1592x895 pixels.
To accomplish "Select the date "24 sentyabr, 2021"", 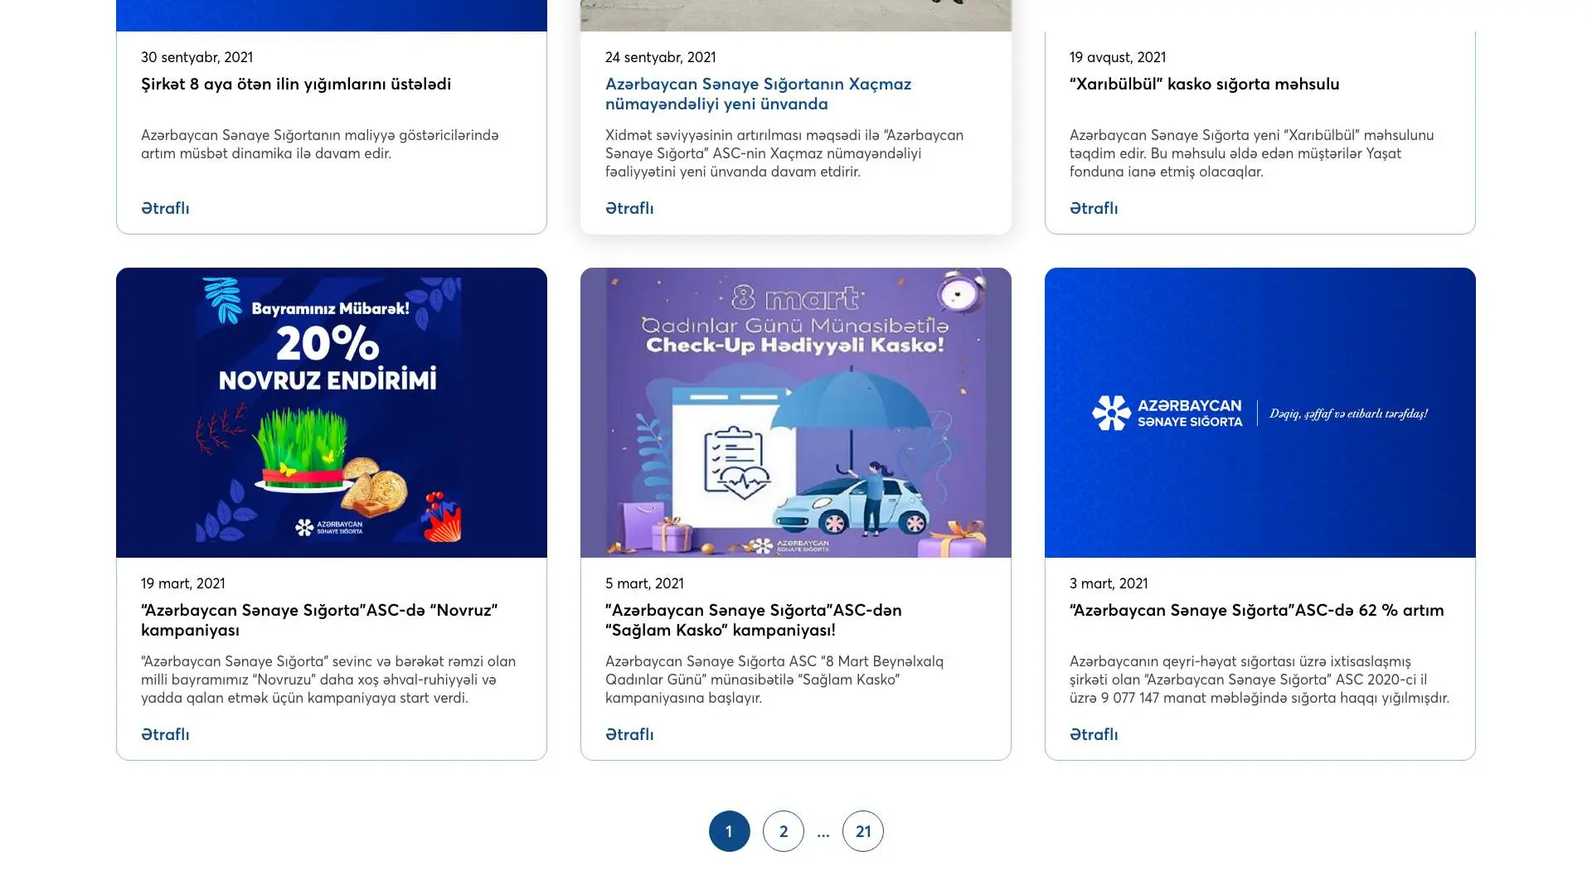I will [x=661, y=57].
